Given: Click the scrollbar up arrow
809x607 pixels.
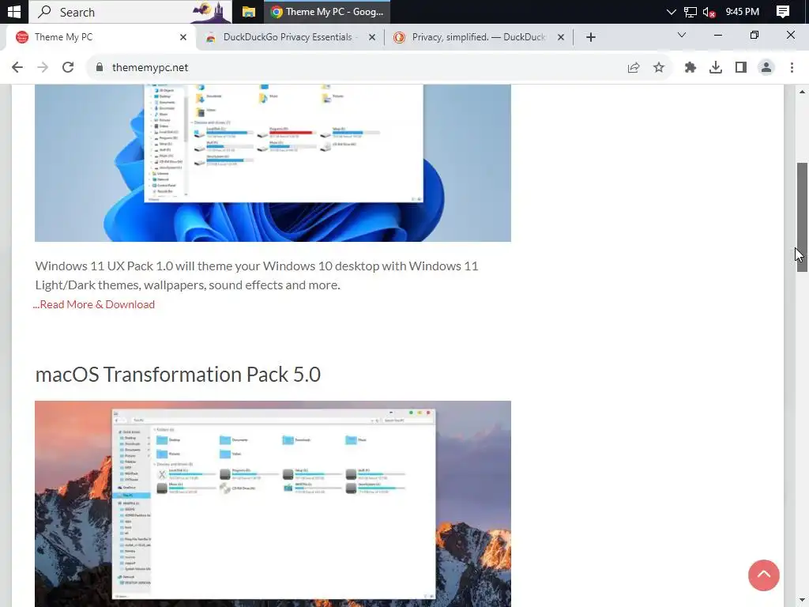Looking at the screenshot, I should click(x=802, y=92).
